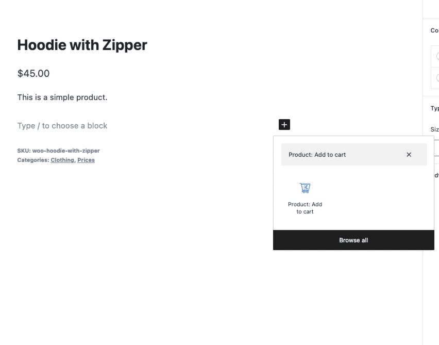439x345 pixels.
Task: Click the Size control field in sidebar
Action: coord(436,147)
